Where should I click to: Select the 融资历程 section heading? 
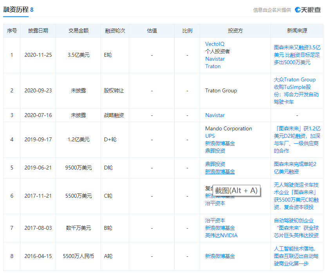tap(16, 9)
